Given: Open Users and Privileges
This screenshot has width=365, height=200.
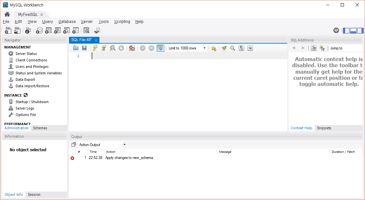Looking at the screenshot, I should [32, 67].
